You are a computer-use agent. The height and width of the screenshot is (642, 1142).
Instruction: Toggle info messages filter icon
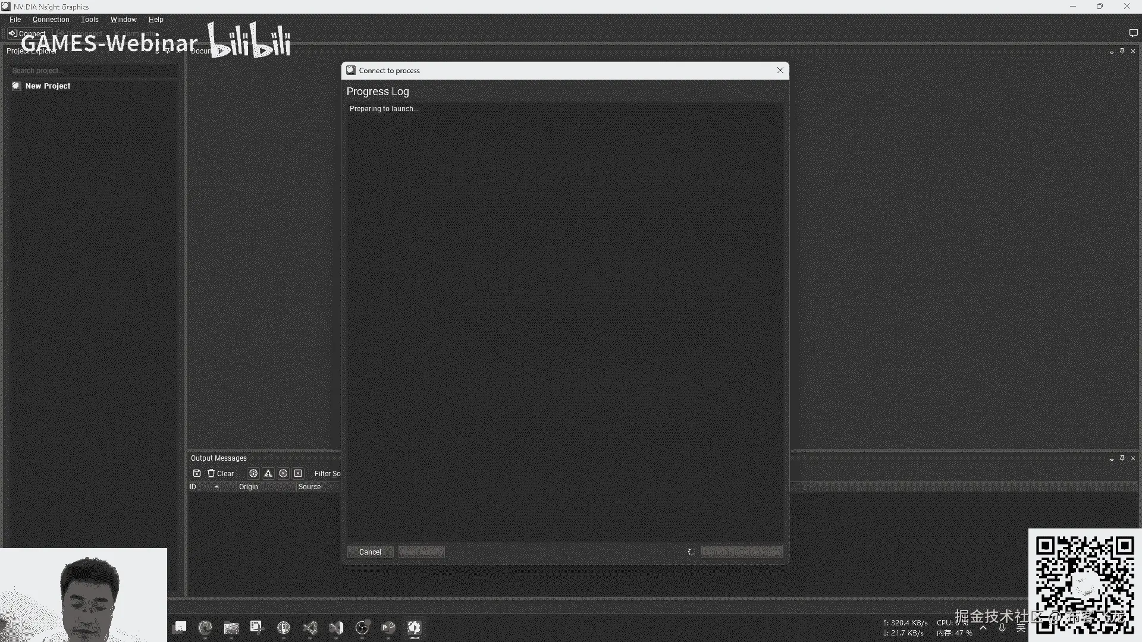(x=253, y=473)
